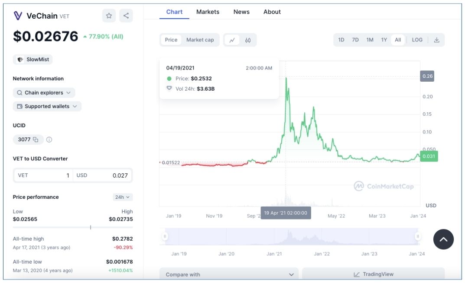Open the Compare with dropdown
The width and height of the screenshot is (465, 283).
(229, 274)
